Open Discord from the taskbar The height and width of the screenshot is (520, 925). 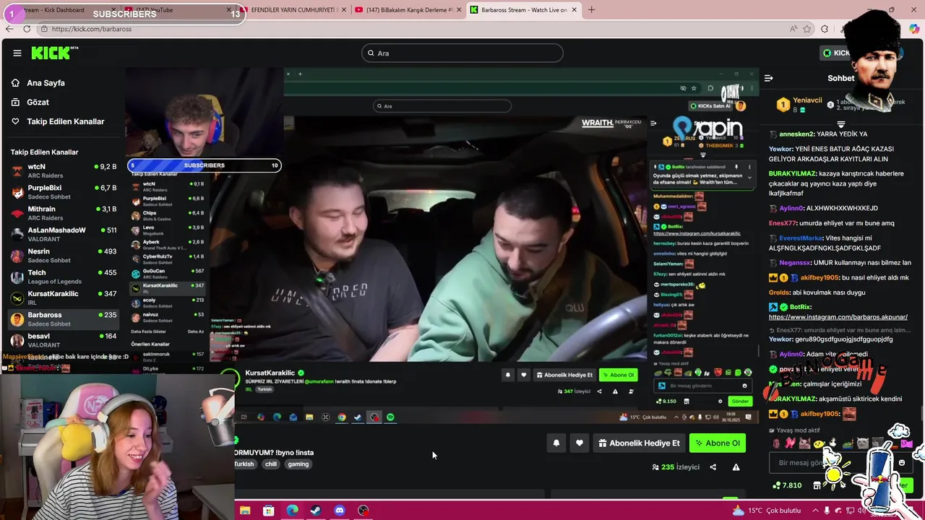[x=340, y=511]
